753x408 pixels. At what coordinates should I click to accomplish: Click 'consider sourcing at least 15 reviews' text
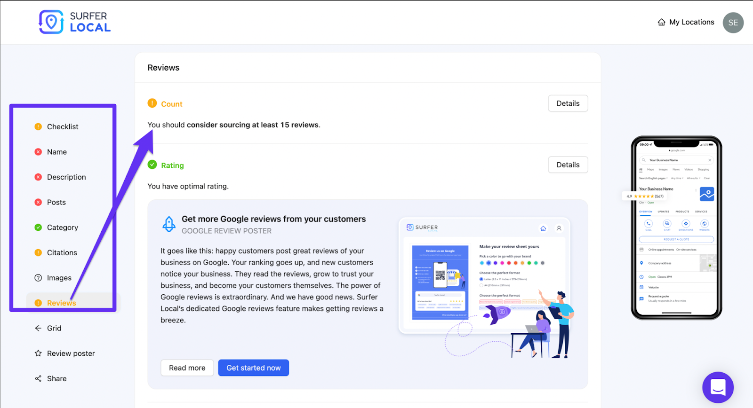(x=253, y=125)
